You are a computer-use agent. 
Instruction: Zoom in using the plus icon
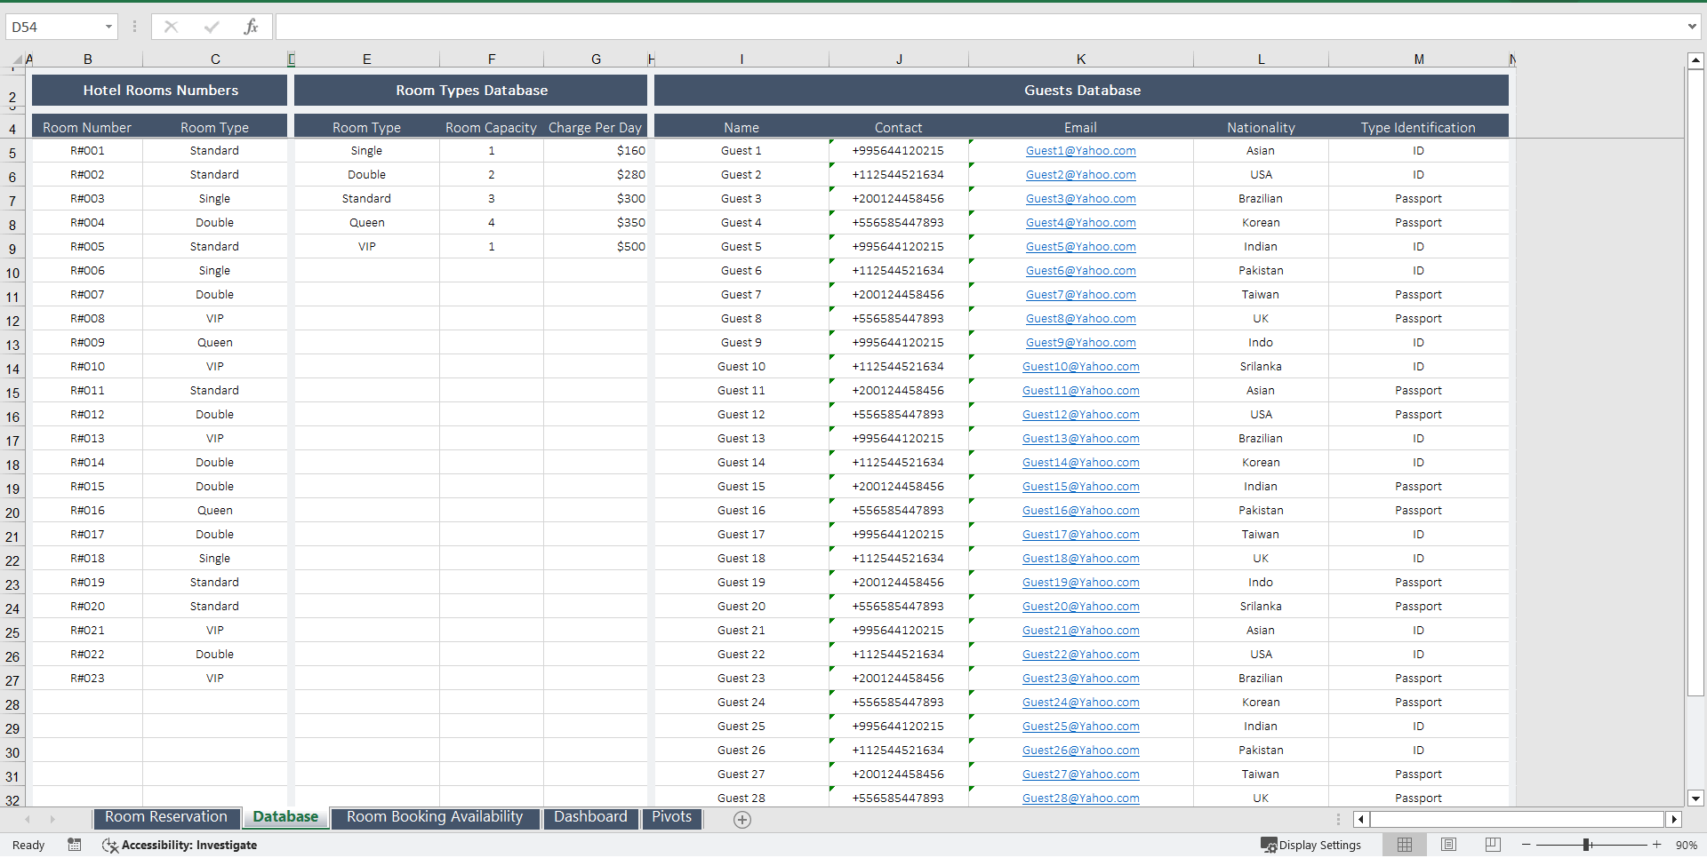pyautogui.click(x=1655, y=845)
